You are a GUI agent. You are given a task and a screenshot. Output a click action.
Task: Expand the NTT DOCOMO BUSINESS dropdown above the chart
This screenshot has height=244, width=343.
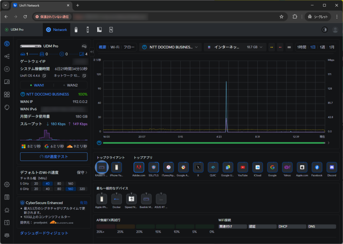(171, 47)
